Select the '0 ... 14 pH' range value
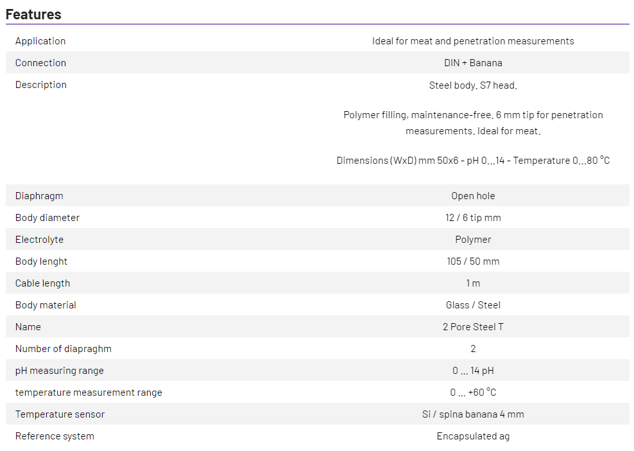This screenshot has height=451, width=634. pos(473,371)
